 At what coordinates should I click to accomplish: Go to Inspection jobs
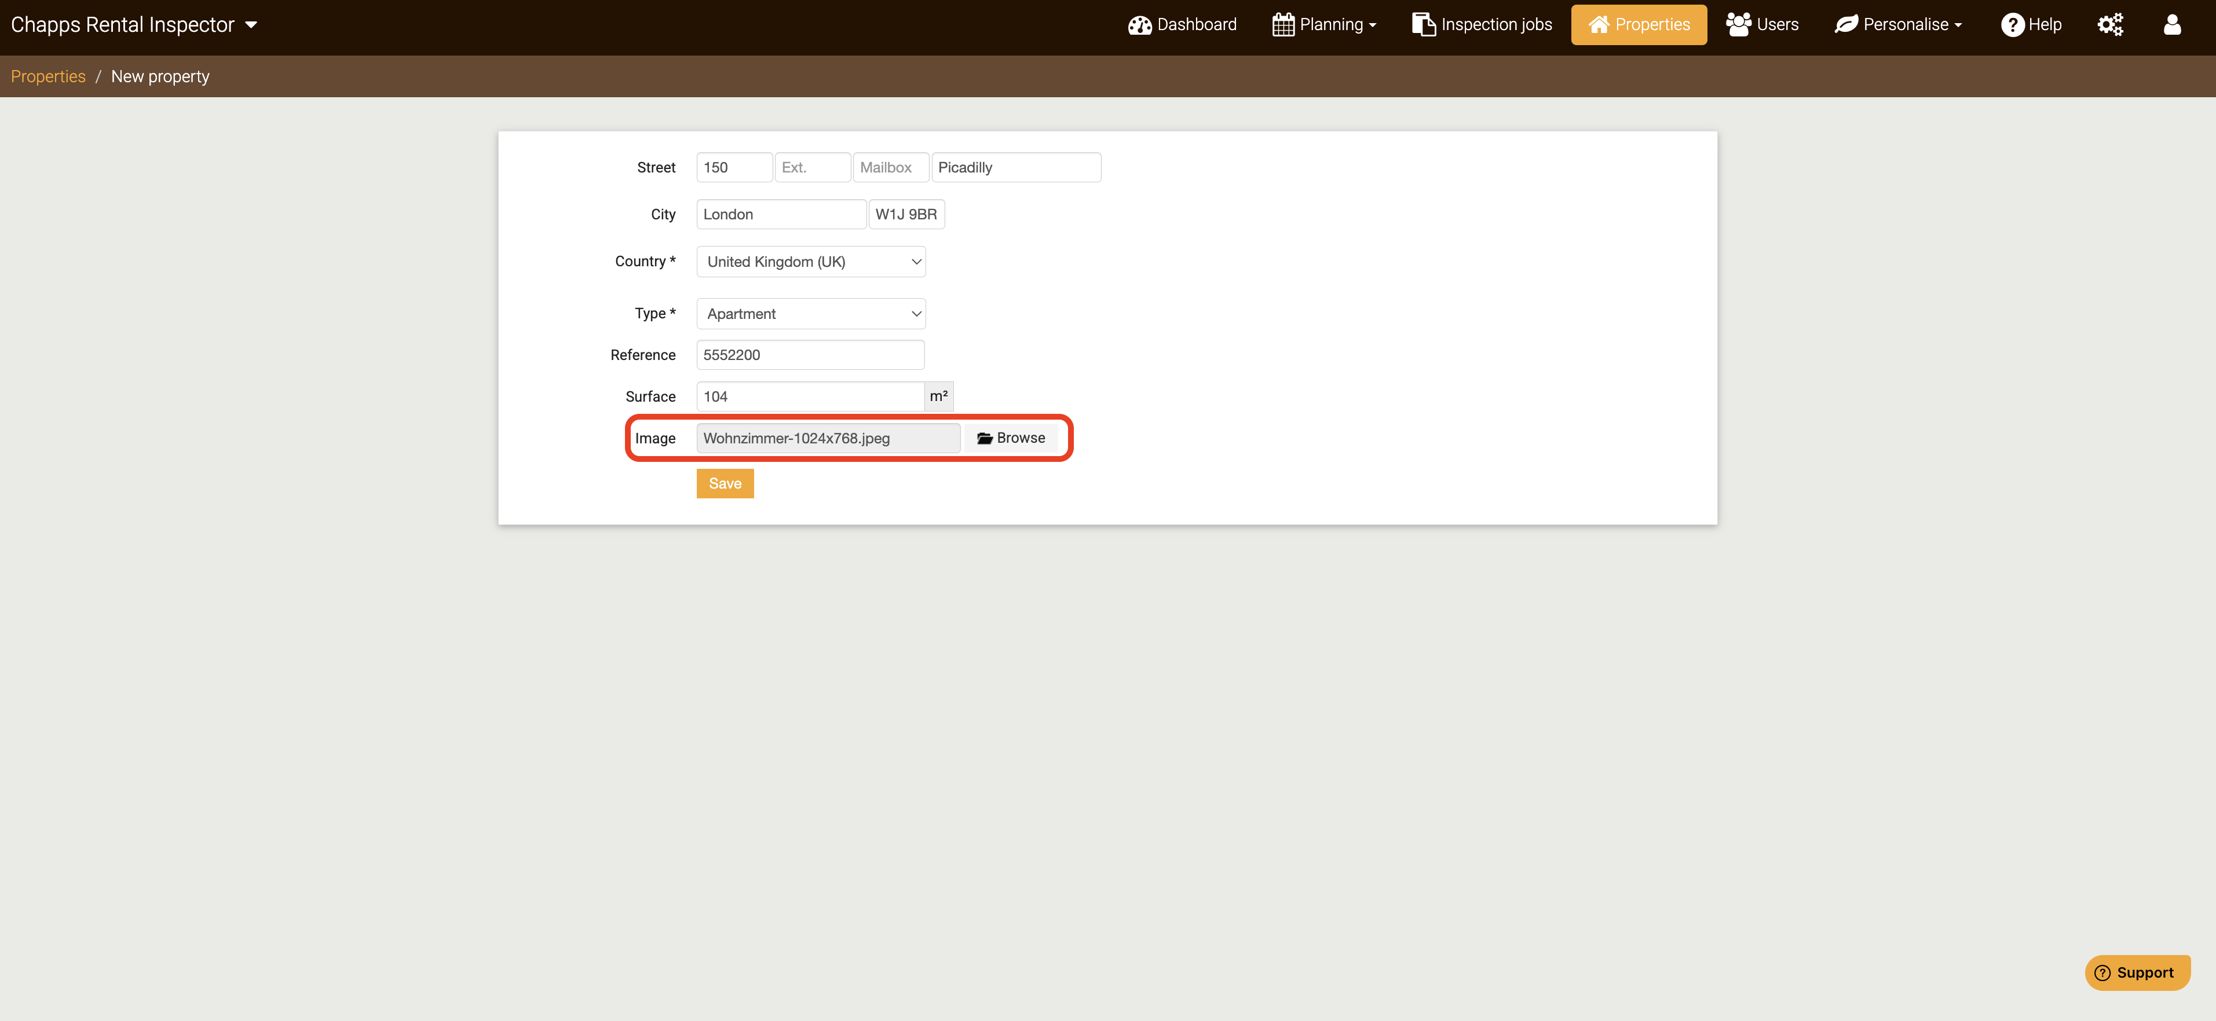pos(1482,24)
